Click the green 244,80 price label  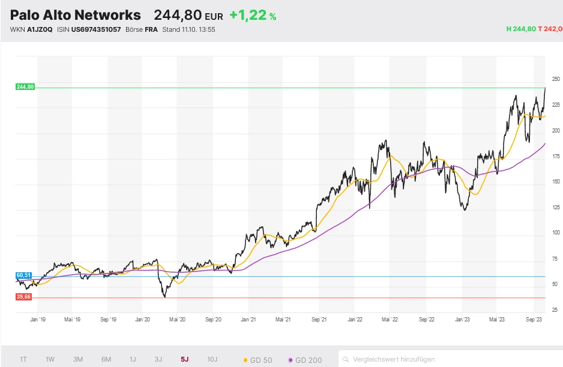[25, 87]
